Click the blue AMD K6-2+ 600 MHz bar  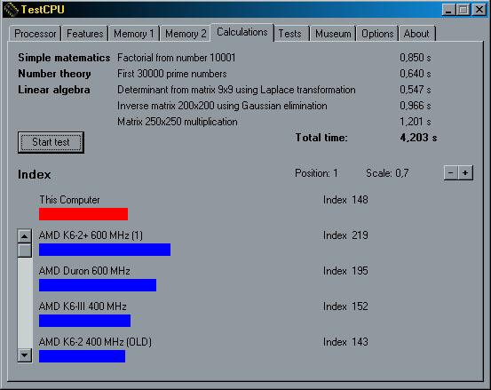pyautogui.click(x=105, y=250)
